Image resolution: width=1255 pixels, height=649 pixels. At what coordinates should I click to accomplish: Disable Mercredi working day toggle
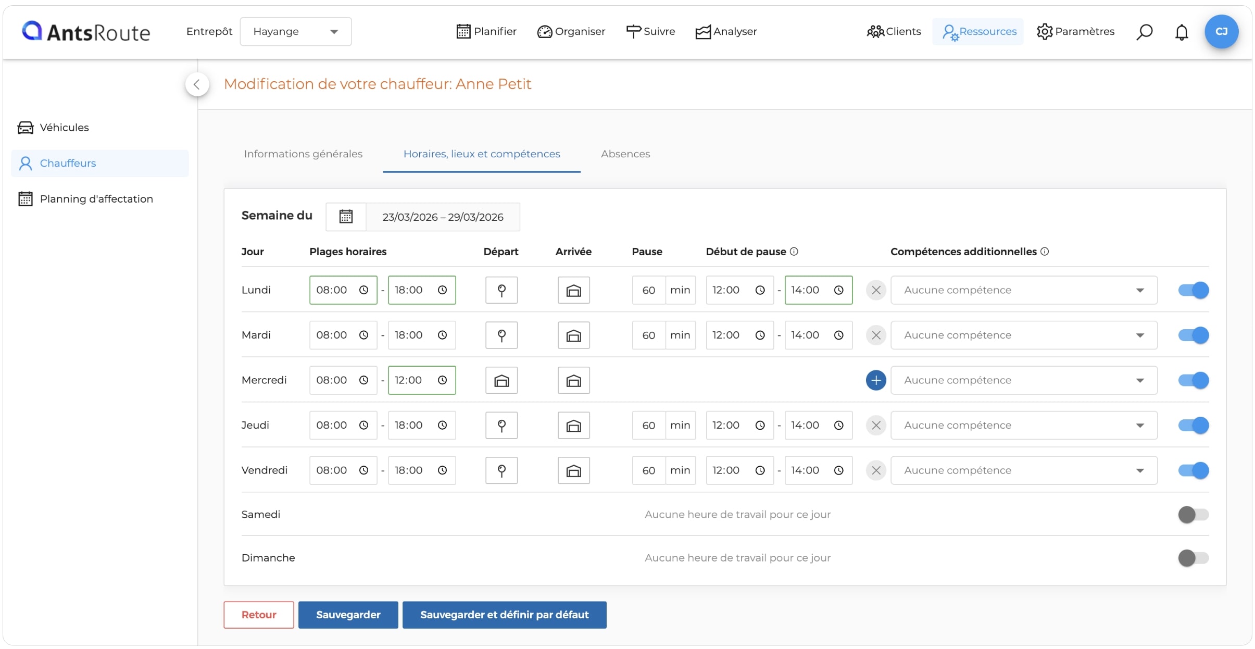pos(1193,380)
